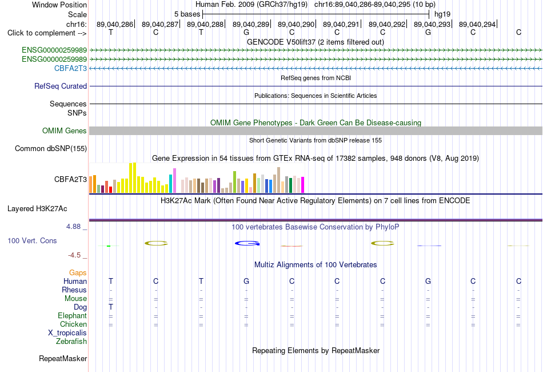The height and width of the screenshot is (372, 543).
Task: Open 'Short Genetic Variants from dbSNP release 155' title
Action: pyautogui.click(x=316, y=140)
